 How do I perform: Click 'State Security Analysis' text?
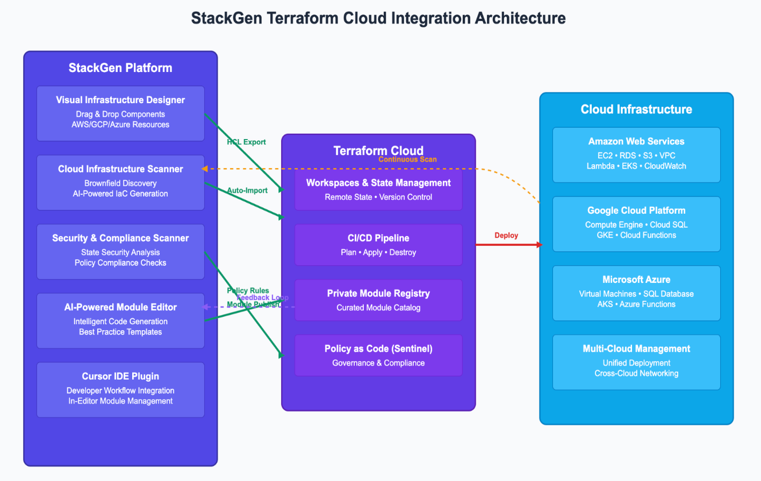pyautogui.click(x=120, y=252)
